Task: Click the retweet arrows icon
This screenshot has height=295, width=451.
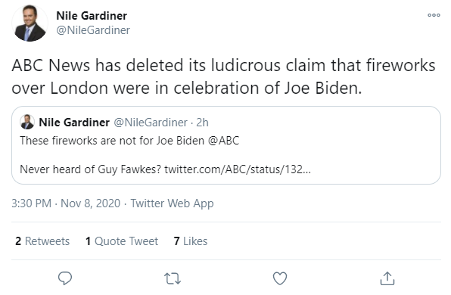Action: pyautogui.click(x=173, y=278)
